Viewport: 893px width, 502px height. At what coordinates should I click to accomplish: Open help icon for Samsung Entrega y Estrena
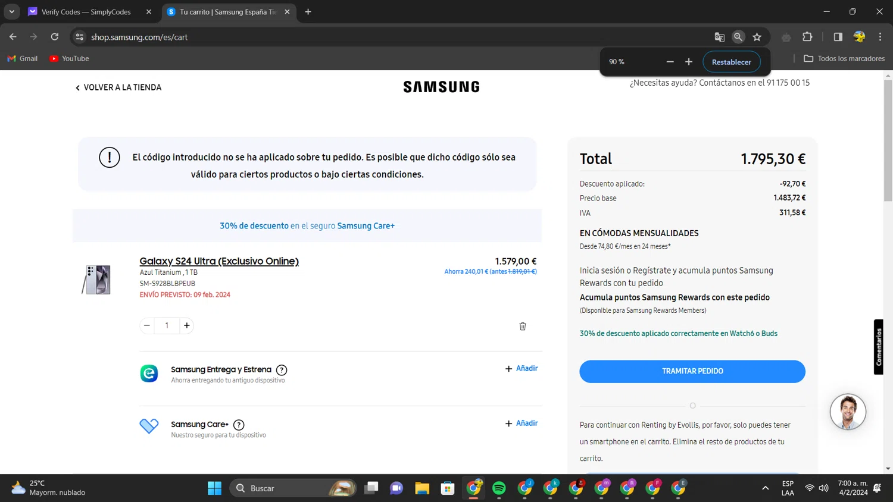(x=282, y=370)
